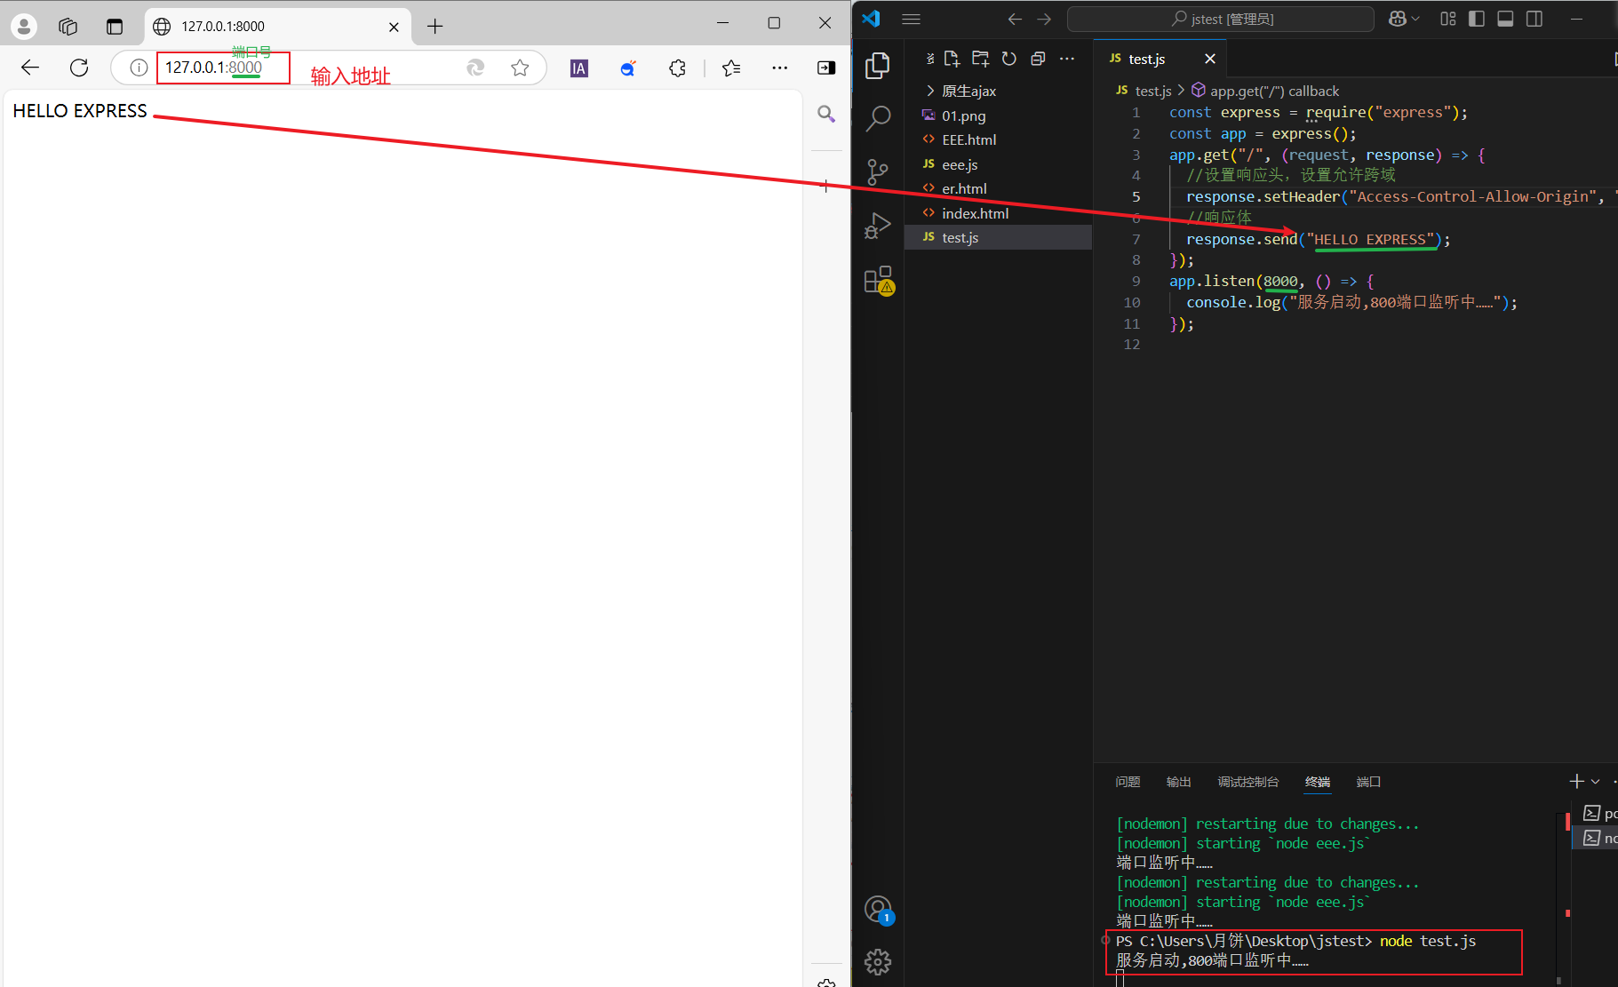
Task: Navigate back in VS Code editor history
Action: point(1015,19)
